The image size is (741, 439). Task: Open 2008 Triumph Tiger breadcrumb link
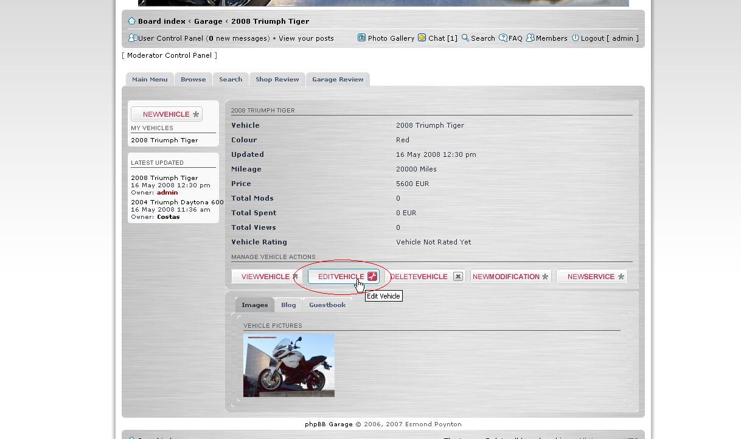coord(270,21)
